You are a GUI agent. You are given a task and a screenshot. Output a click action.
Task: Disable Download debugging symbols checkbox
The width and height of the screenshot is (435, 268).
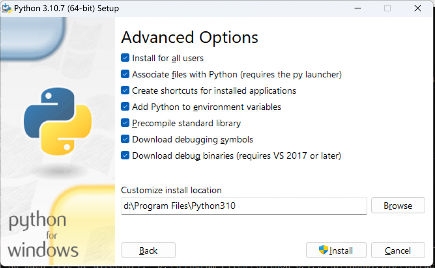coord(125,139)
